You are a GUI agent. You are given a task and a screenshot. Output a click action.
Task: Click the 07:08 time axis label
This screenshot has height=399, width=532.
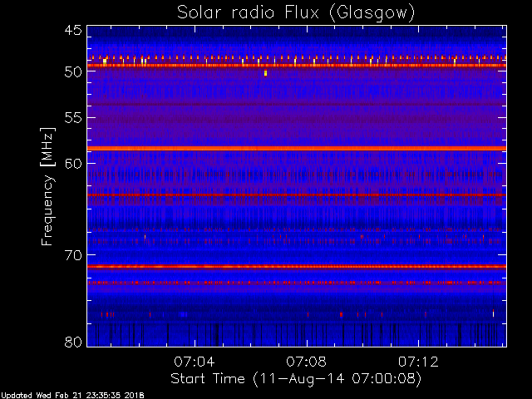click(307, 362)
